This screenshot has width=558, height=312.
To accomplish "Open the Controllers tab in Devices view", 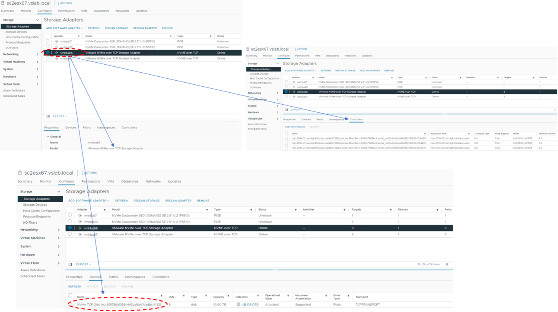I will coord(161,277).
